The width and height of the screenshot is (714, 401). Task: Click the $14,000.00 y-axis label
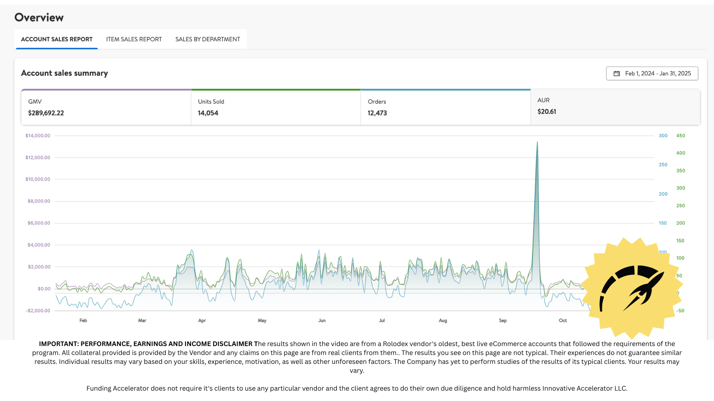point(38,136)
